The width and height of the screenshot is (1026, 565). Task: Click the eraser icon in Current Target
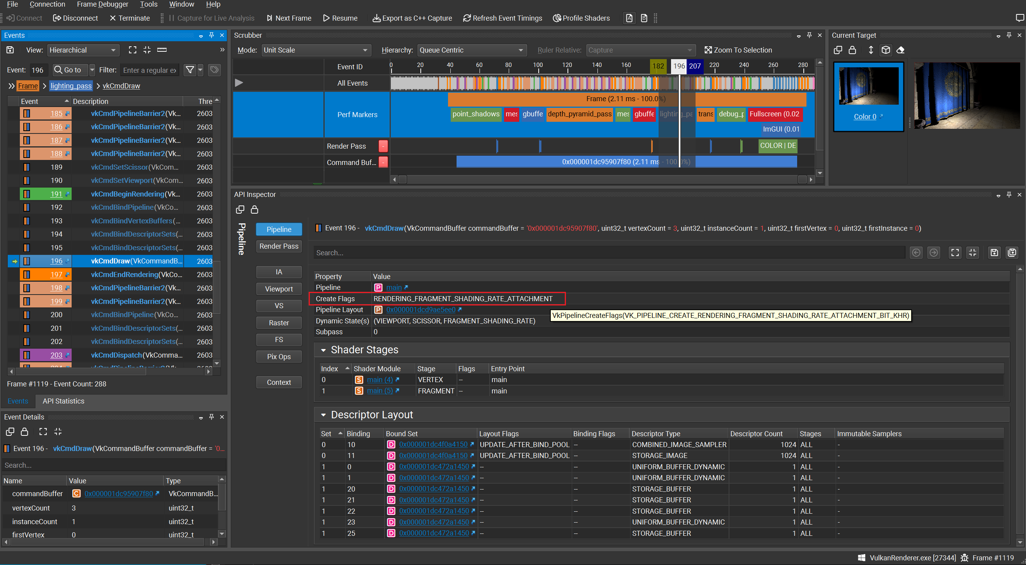pos(900,50)
